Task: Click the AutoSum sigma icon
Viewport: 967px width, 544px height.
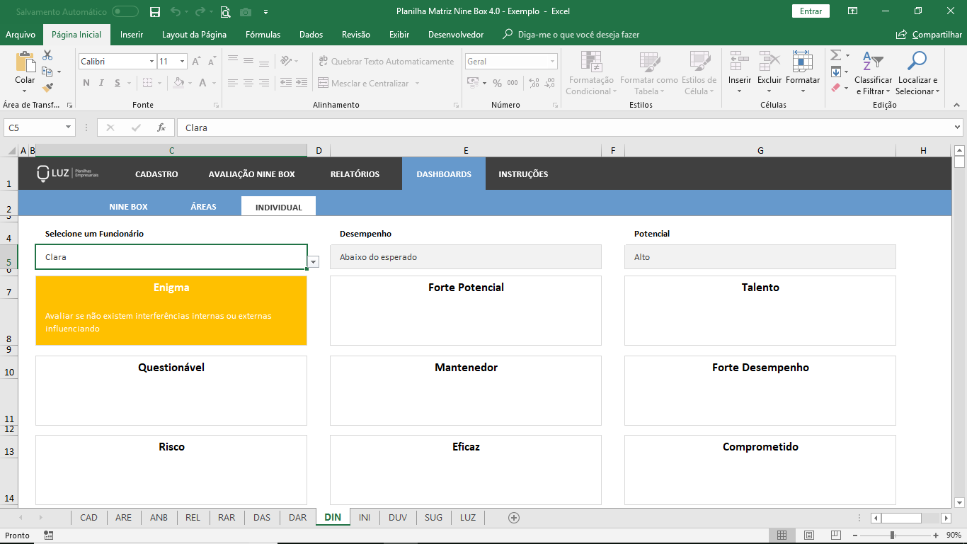Action: point(835,55)
